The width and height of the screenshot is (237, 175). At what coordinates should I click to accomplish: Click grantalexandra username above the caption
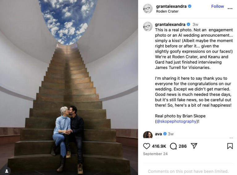pos(170,24)
